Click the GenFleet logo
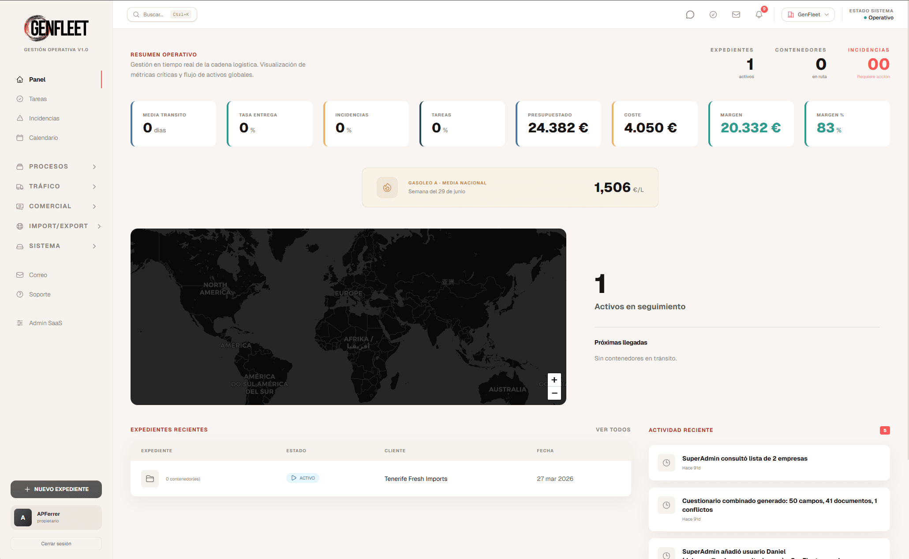 [x=56, y=28]
